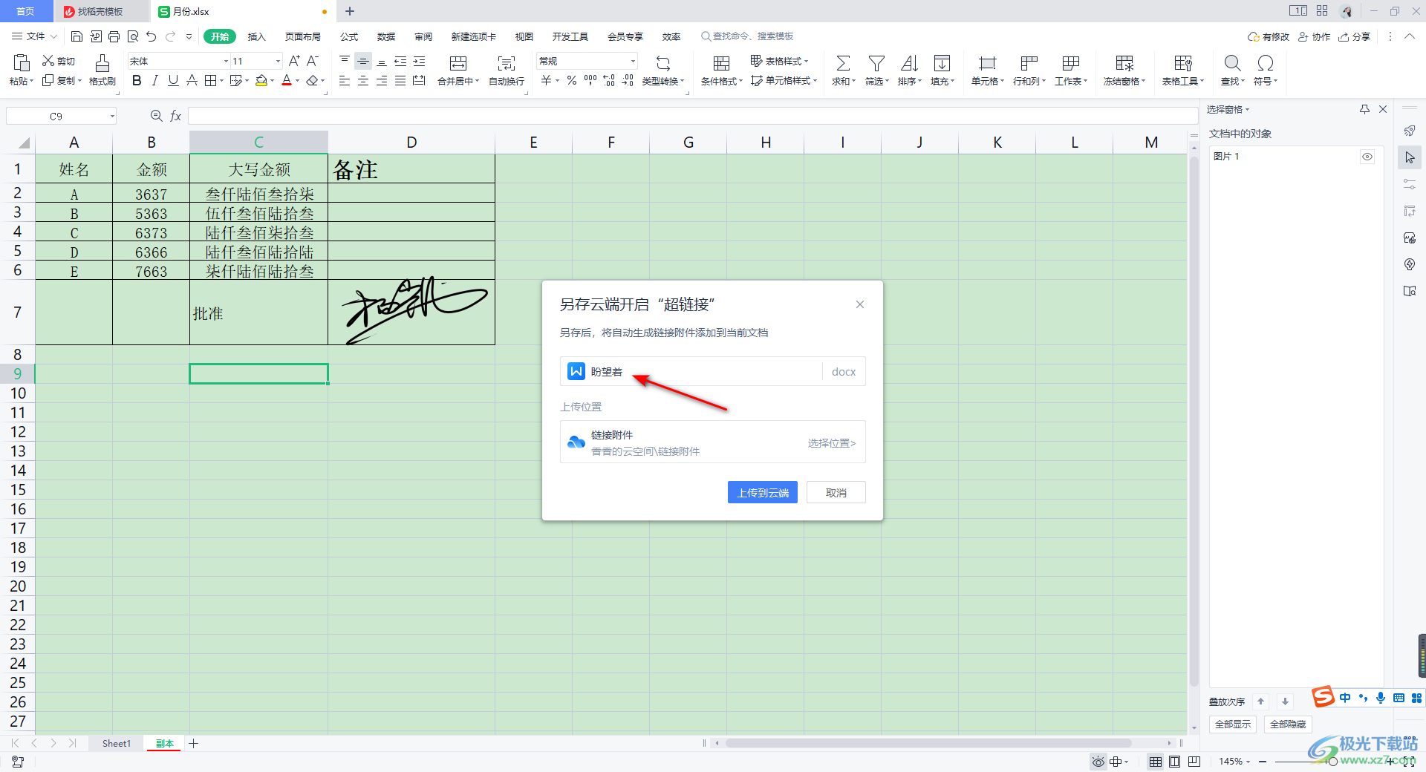Open the 数据 ribbon tab
1426x772 pixels.
(x=386, y=36)
